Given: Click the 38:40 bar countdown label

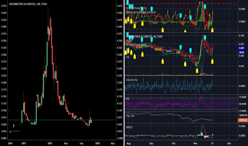Looking at the screenshot, I should 241,52.
